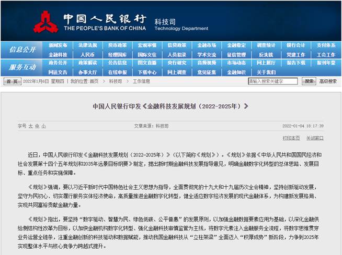
Task: Select the 反洗钱 navigation item
Action: click(x=266, y=54)
